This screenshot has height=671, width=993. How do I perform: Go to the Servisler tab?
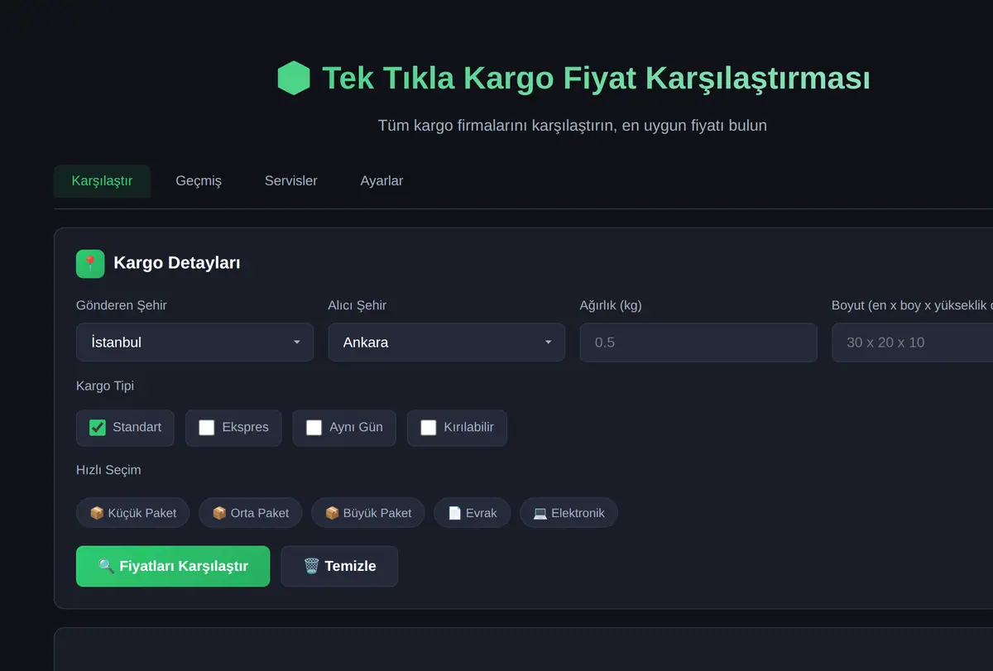[x=291, y=180]
